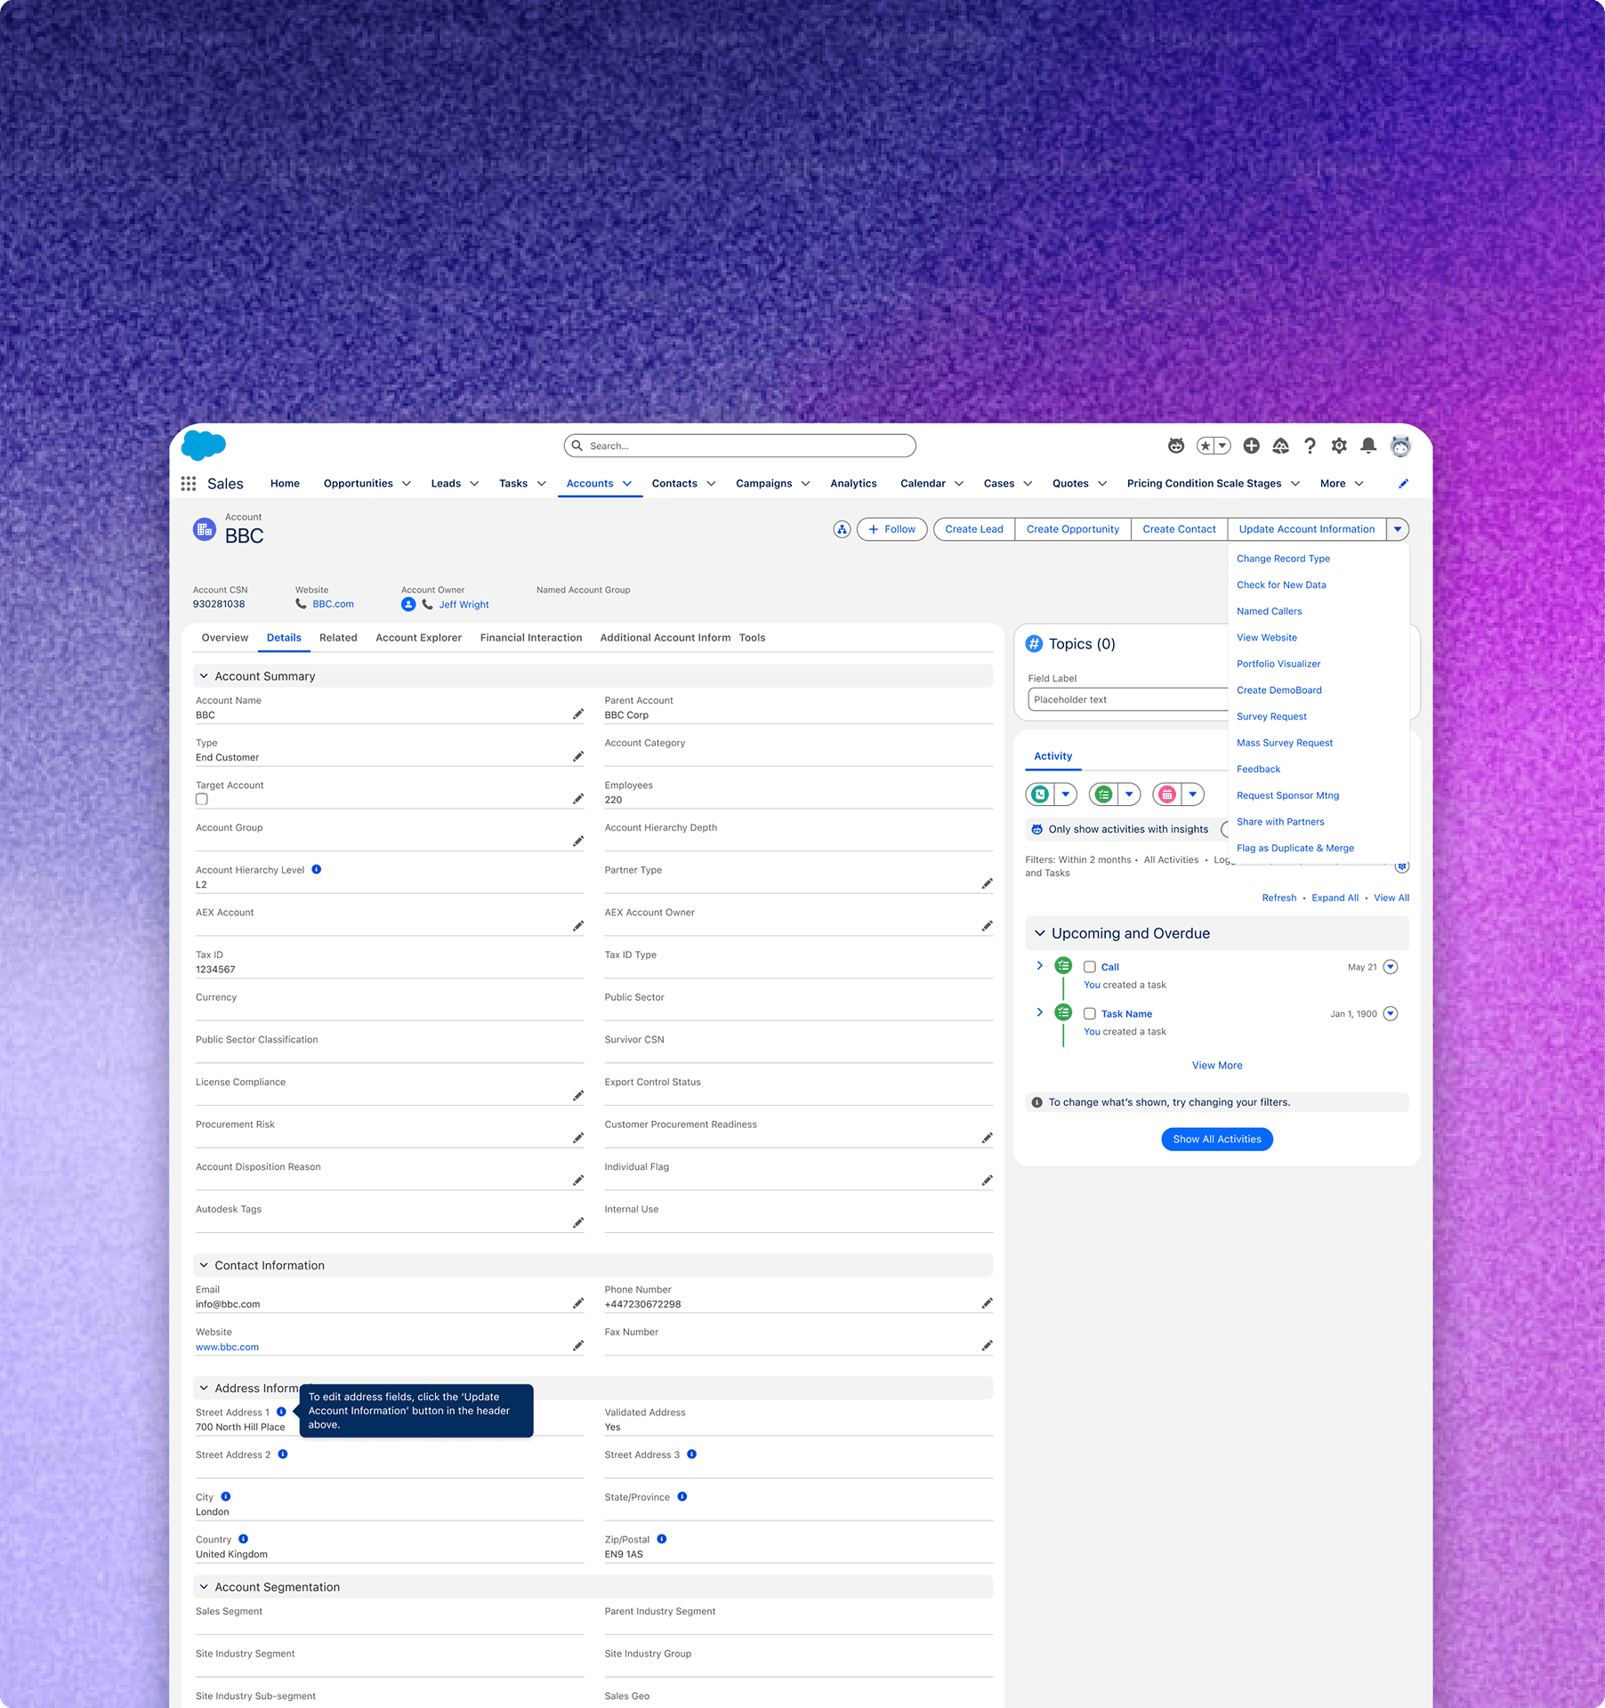Click the Salesforce cloud logo
Viewport: 1605px width, 1708px height.
click(204, 444)
